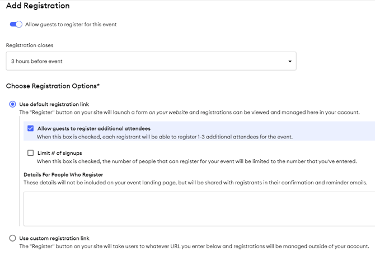Screen dimensions: 375x255
Task: Click the Registration closes dropdown caret arrow
Action: [289, 61]
